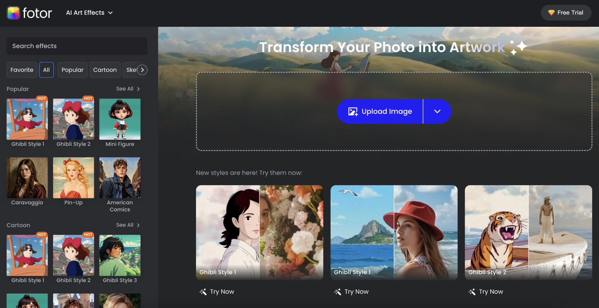599x308 pixels.
Task: Click the diamond icon on Free Trial
Action: 551,13
